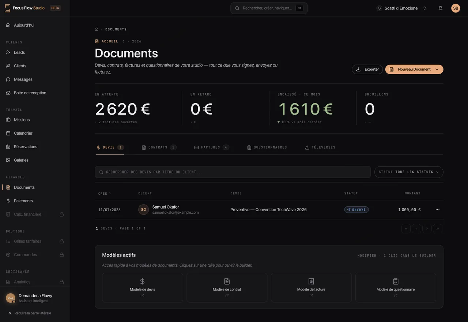
Task: Switch to the Devis tab
Action: click(110, 147)
